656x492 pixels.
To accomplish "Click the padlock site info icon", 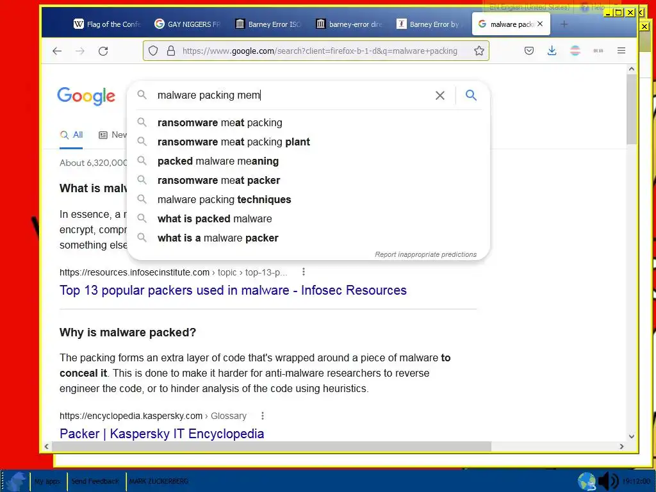I will [x=170, y=51].
